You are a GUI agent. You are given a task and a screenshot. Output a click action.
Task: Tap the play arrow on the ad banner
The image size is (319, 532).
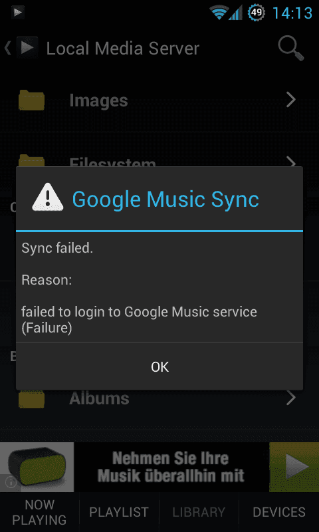[294, 467]
